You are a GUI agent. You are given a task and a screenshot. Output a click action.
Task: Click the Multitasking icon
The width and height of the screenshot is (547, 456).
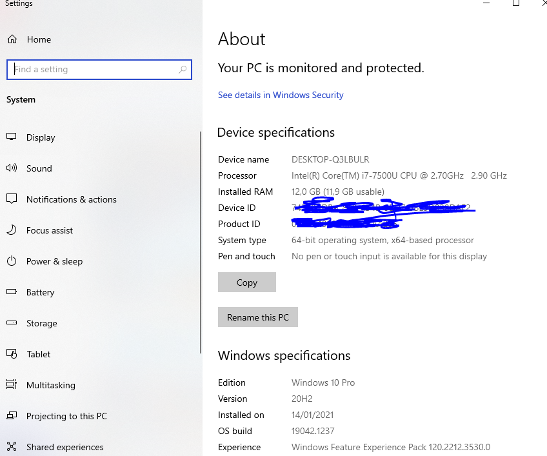(12, 384)
